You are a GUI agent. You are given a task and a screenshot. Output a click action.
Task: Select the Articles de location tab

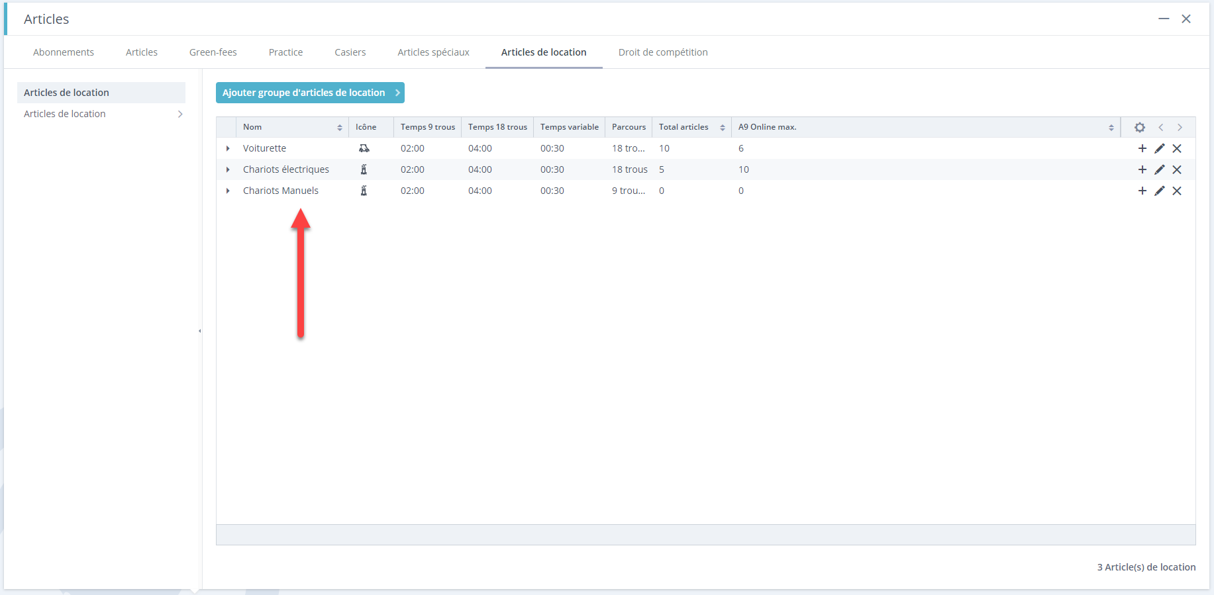click(544, 52)
